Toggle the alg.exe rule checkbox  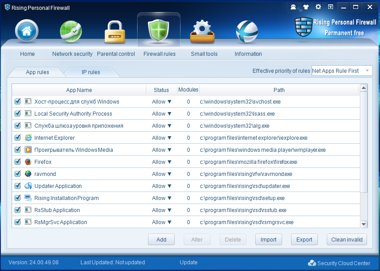17,125
